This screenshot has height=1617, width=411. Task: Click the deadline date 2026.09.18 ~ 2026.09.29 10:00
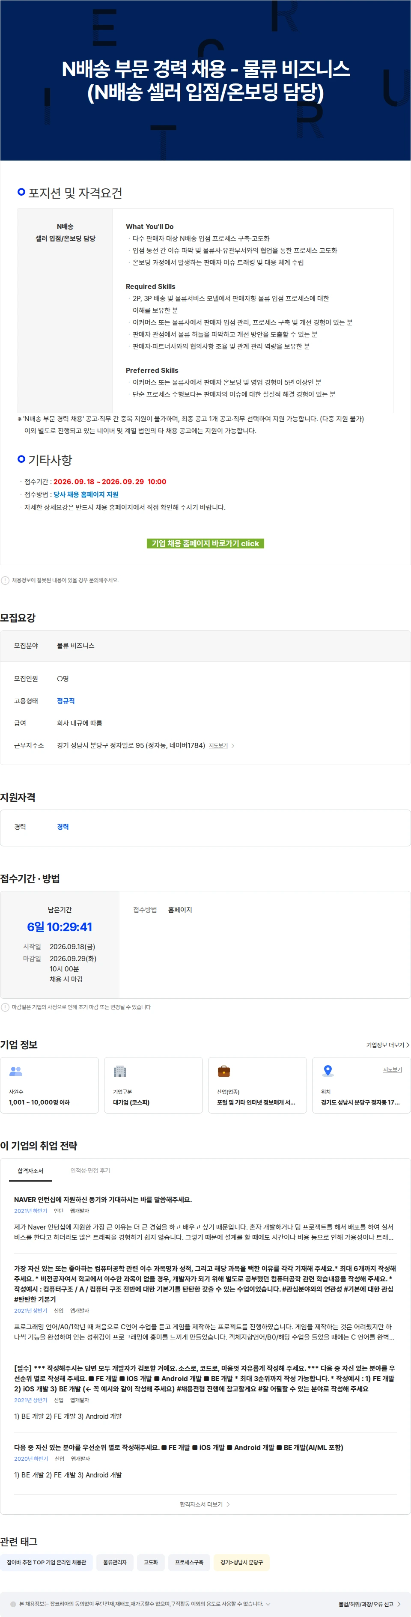[x=110, y=482]
